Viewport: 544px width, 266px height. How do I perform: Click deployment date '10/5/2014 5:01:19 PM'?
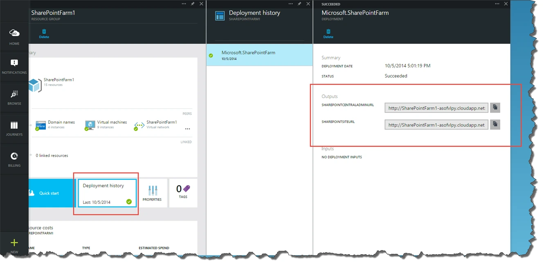tap(407, 66)
